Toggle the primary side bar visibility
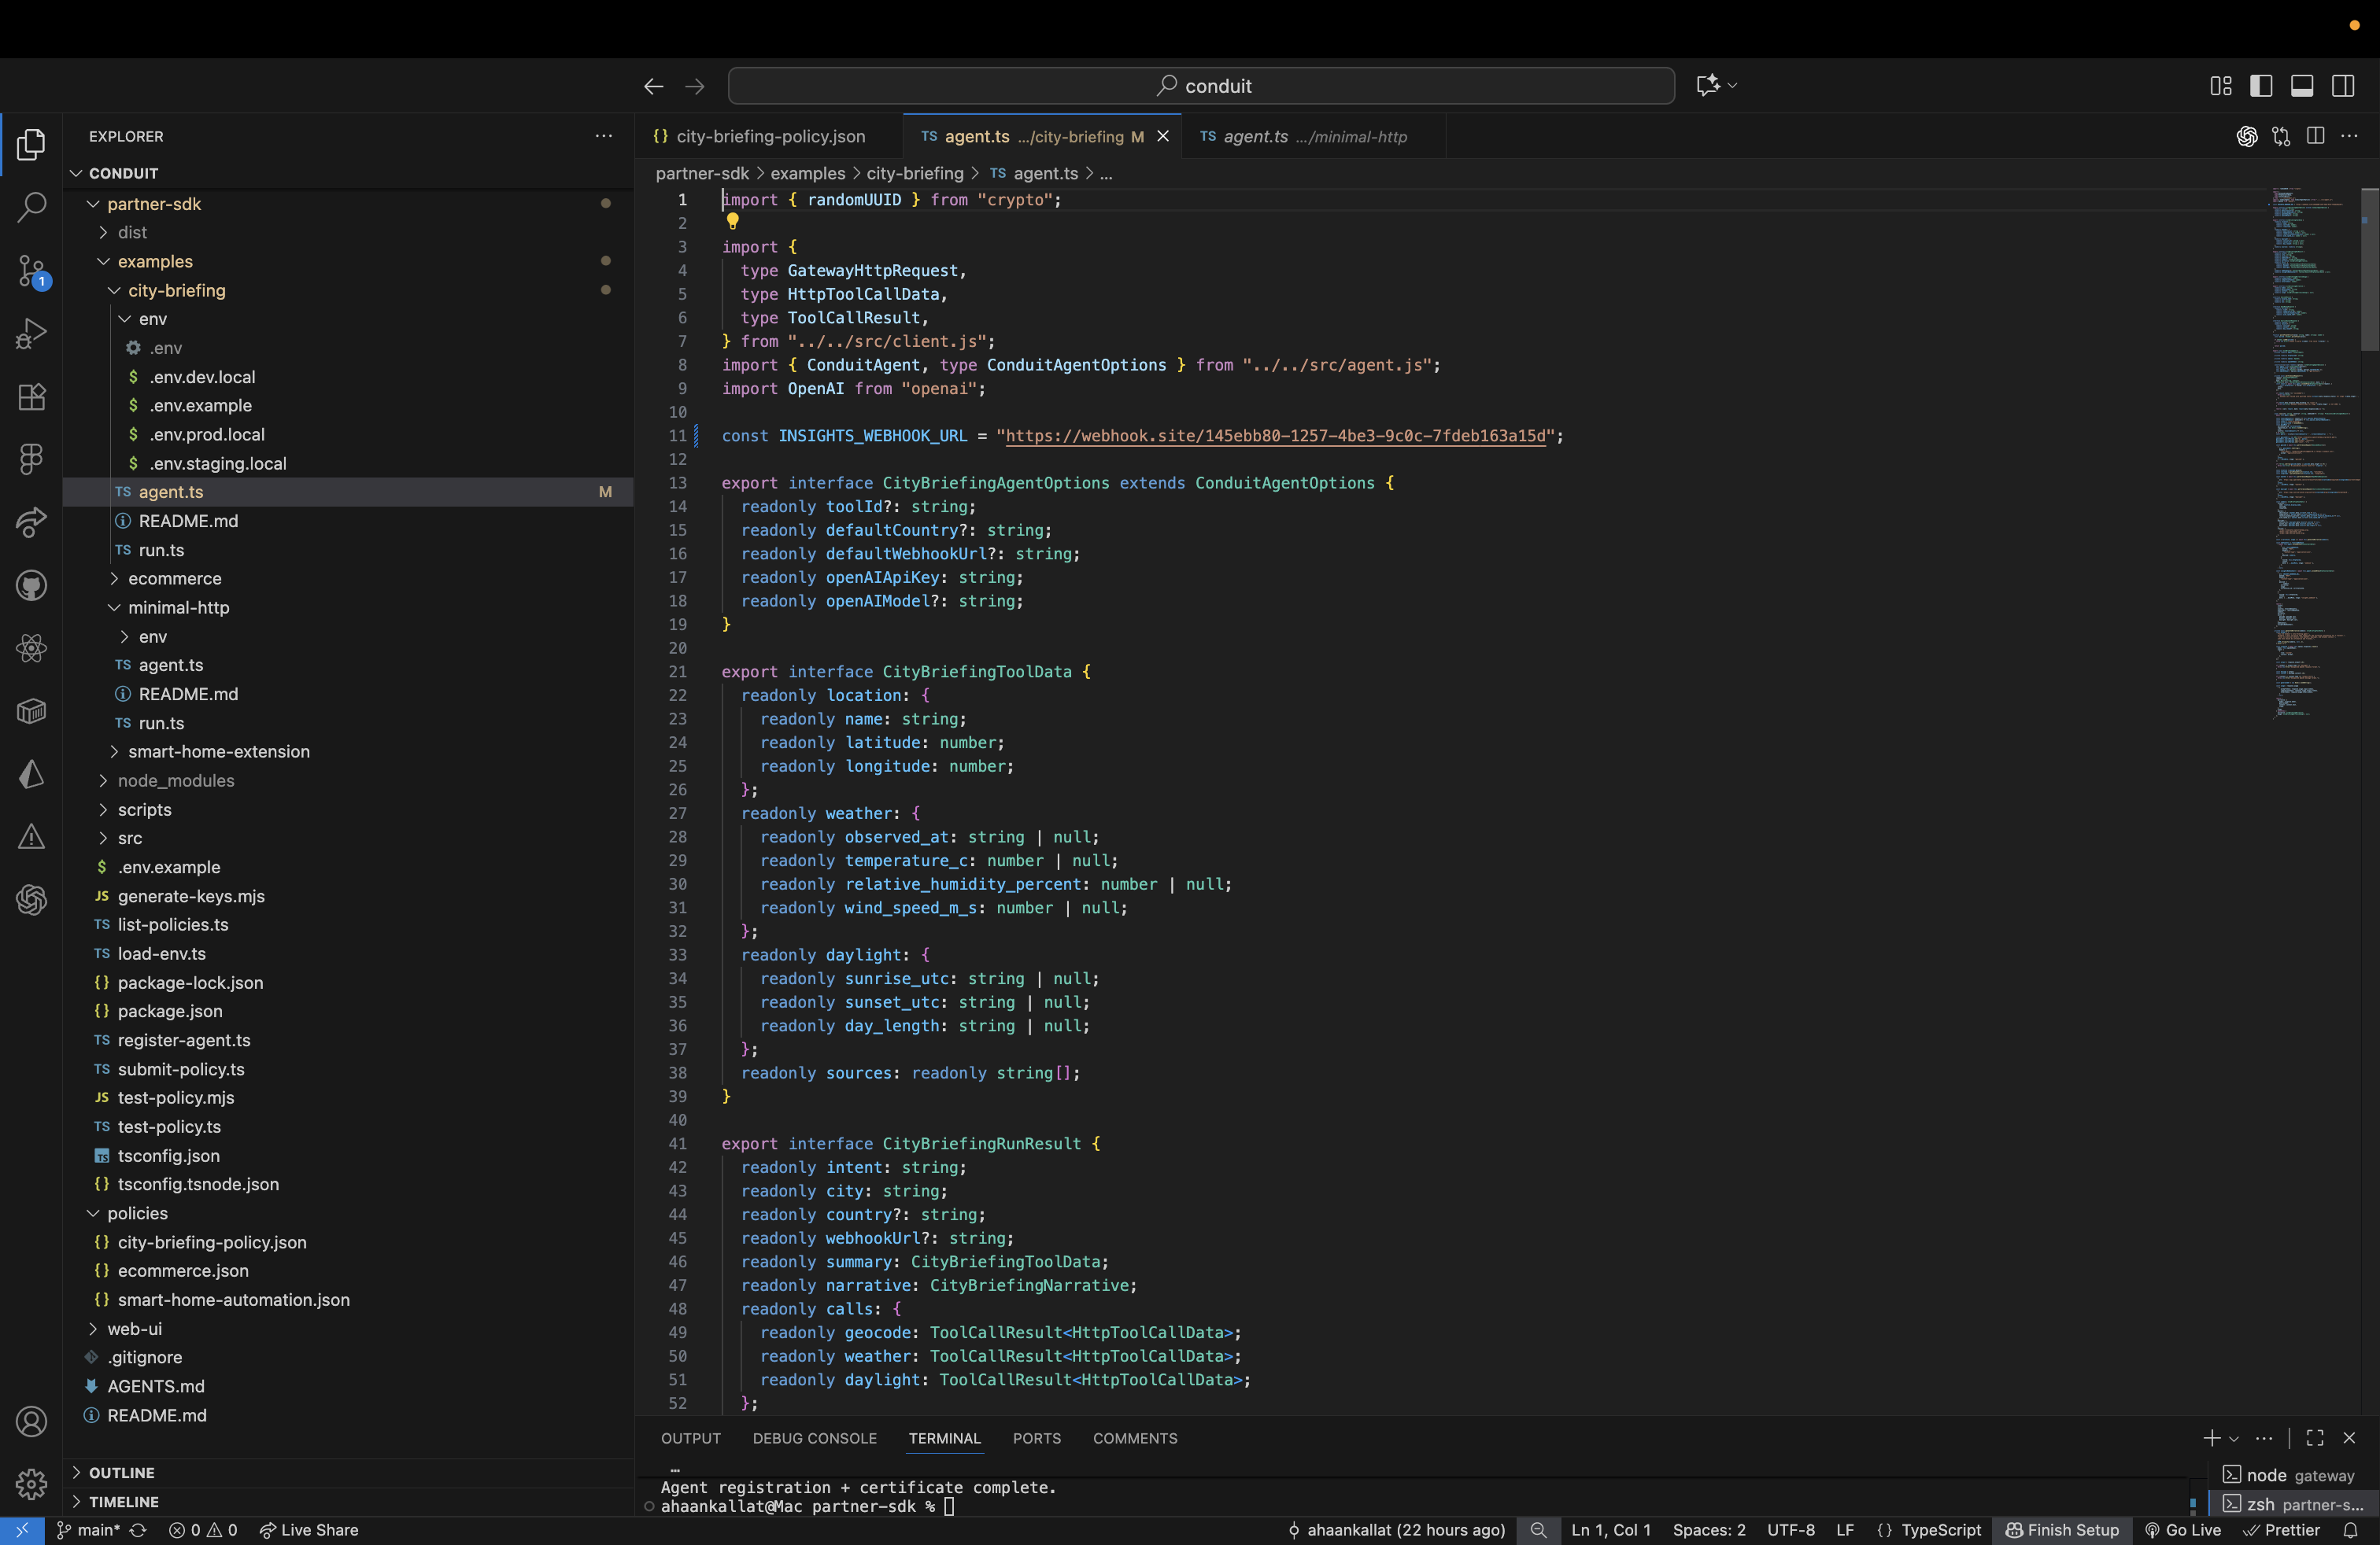Viewport: 2380px width, 1545px height. click(2261, 86)
